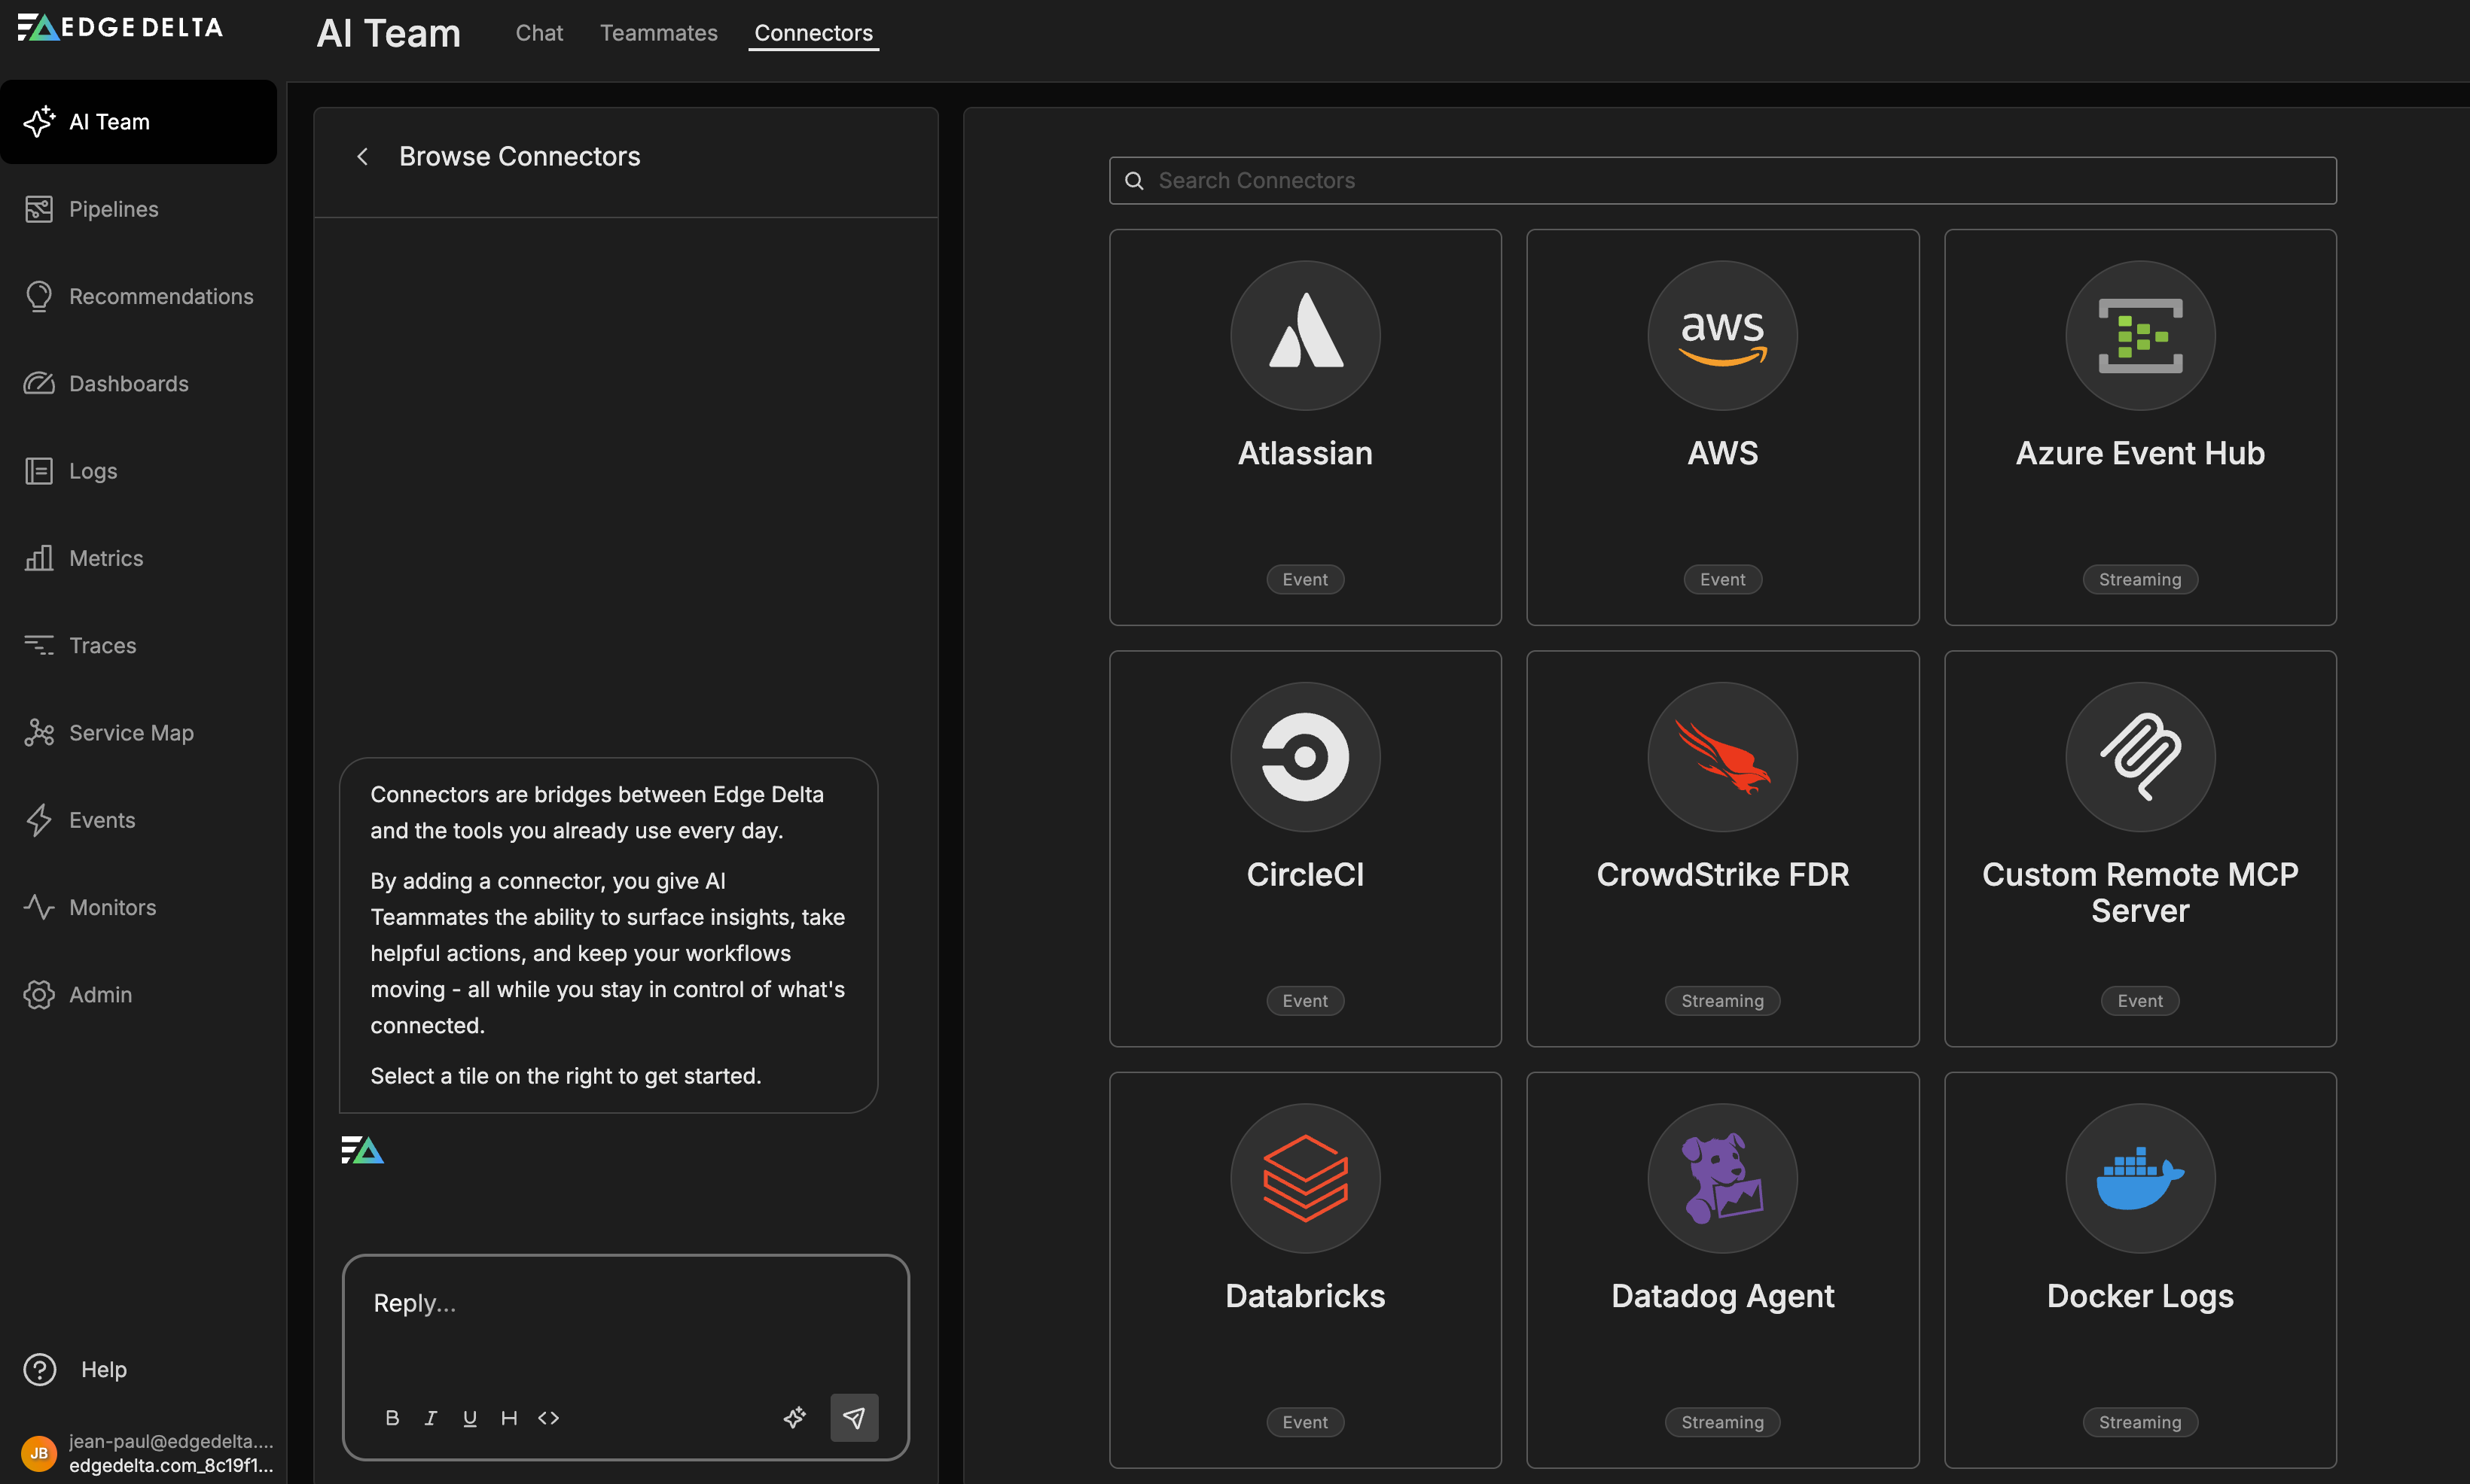The image size is (2470, 1484).
Task: Click the bold formatting icon in reply box
Action: tap(392, 1418)
